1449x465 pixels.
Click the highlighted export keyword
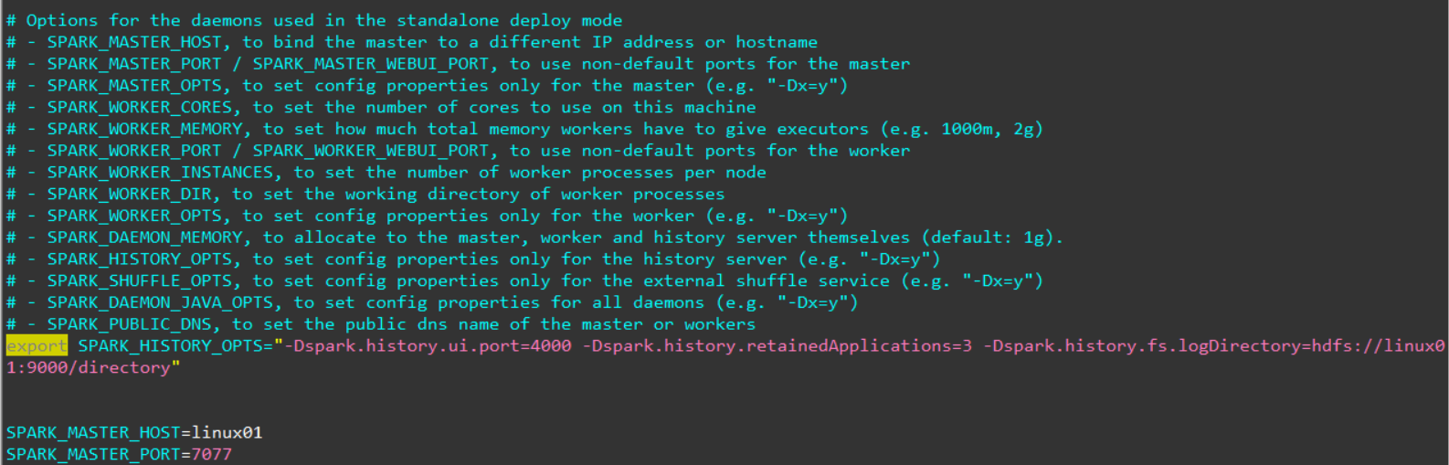[x=37, y=346]
